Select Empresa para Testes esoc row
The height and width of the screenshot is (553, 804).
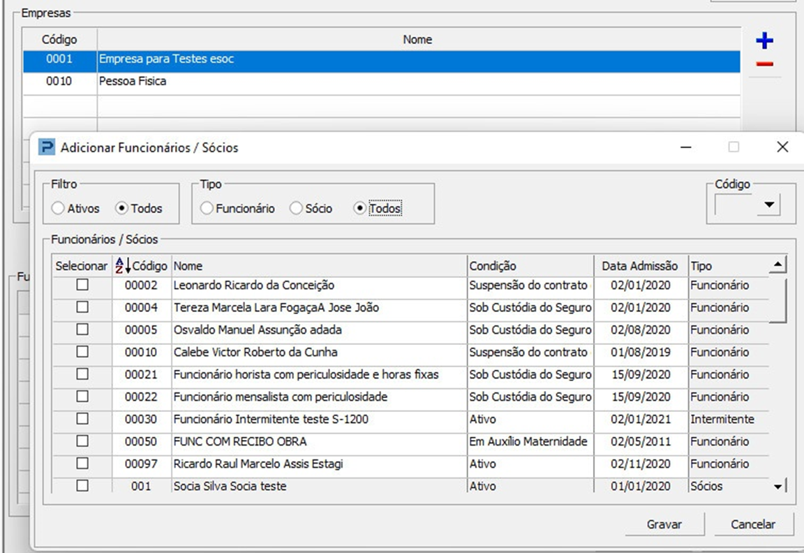pos(166,60)
